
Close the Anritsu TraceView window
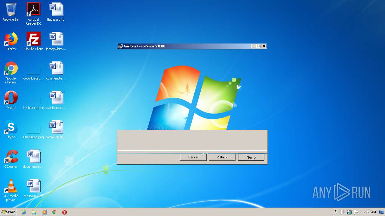(264, 46)
